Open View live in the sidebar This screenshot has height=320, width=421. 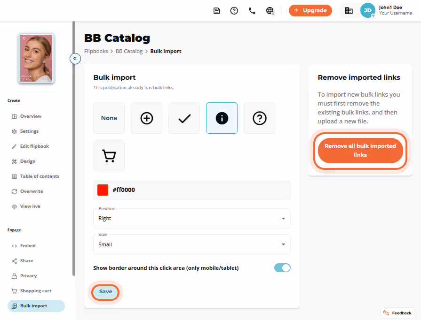pos(30,206)
